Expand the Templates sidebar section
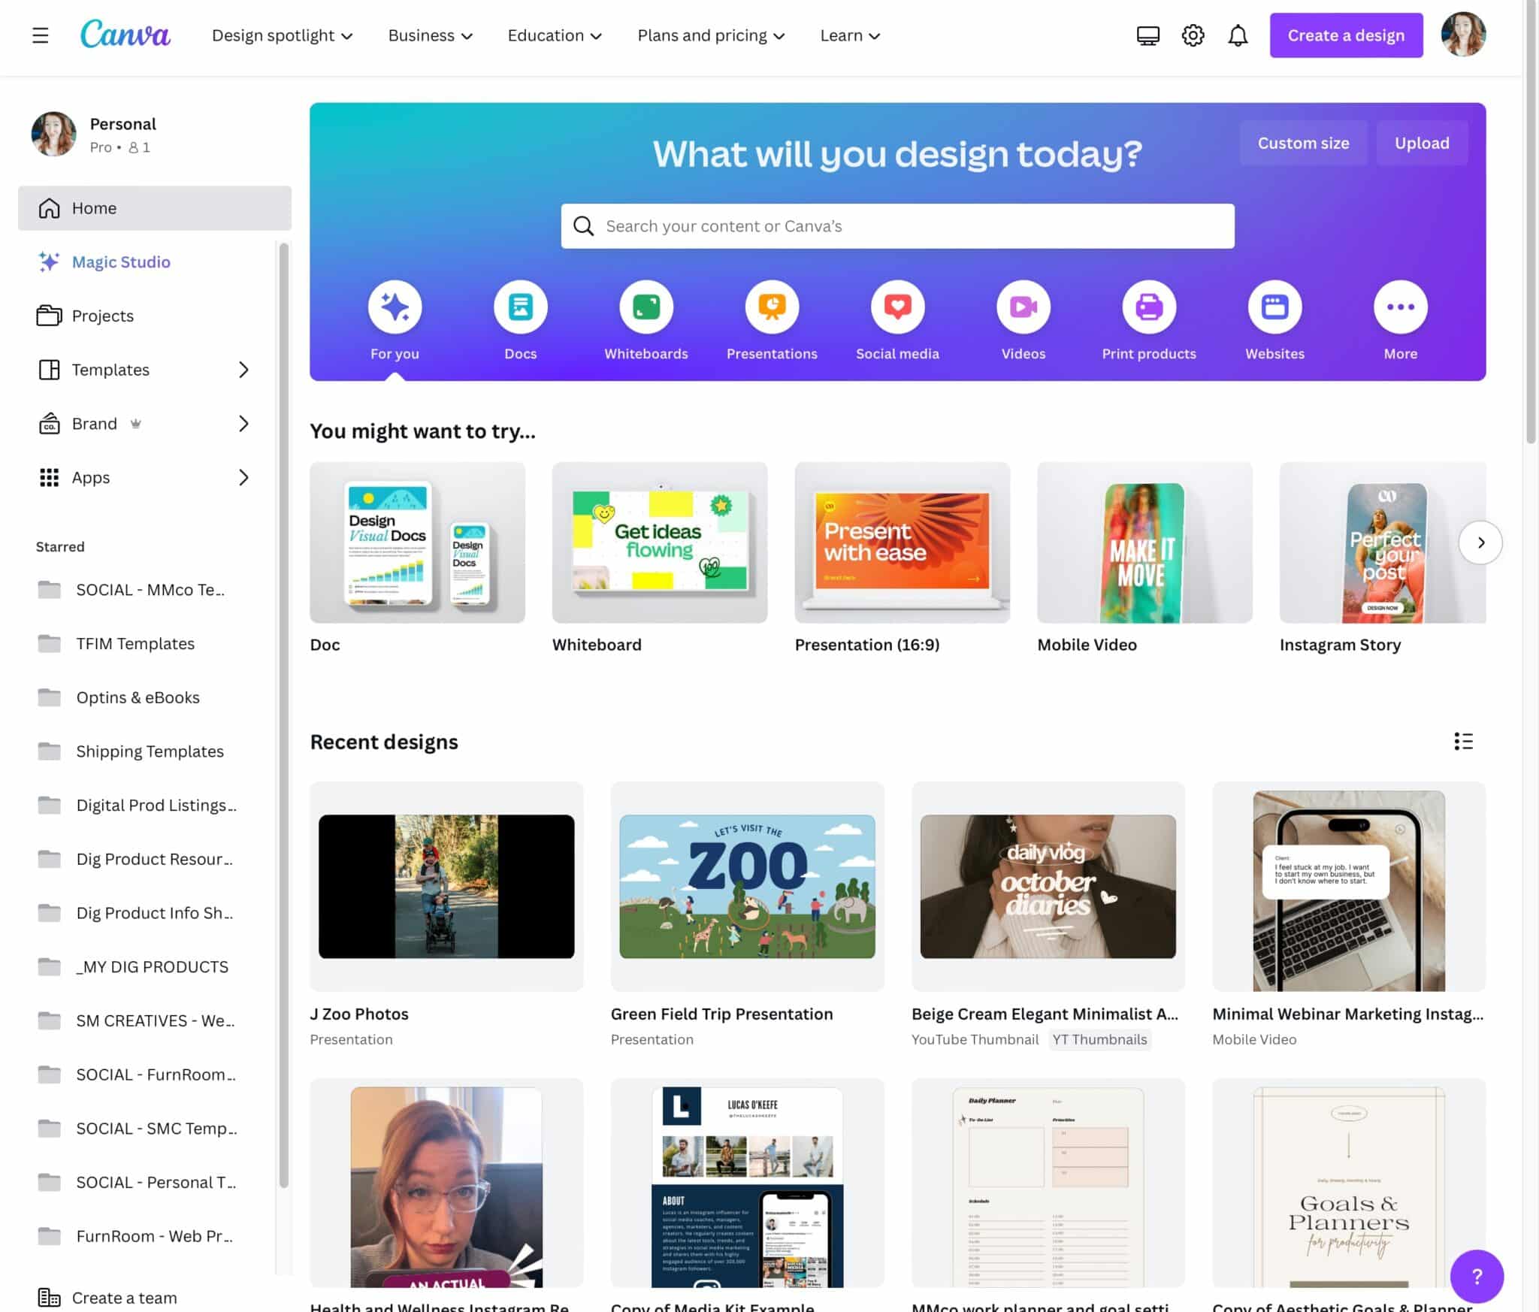 pyautogui.click(x=243, y=370)
